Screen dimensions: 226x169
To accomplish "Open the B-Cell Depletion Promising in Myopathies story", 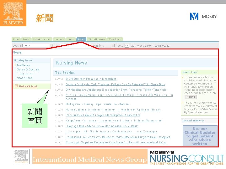I will pyautogui.click(x=91, y=79).
